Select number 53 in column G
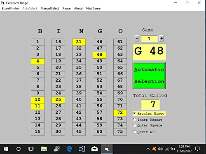 click(x=99, y=87)
